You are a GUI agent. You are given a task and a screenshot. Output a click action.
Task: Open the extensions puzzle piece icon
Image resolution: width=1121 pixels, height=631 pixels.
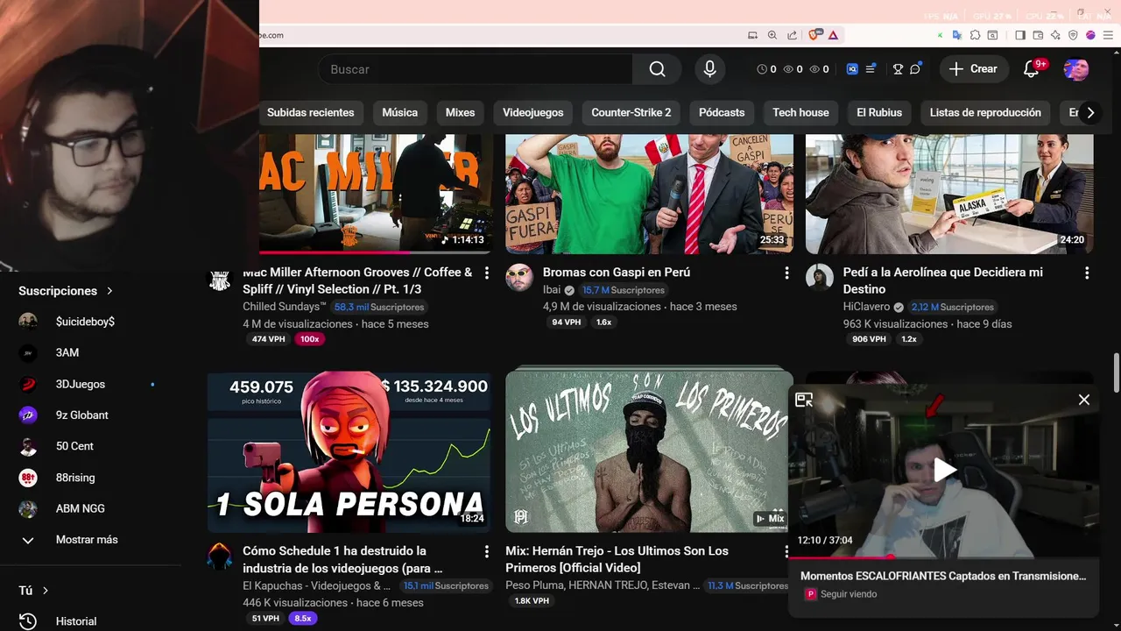pyautogui.click(x=975, y=35)
